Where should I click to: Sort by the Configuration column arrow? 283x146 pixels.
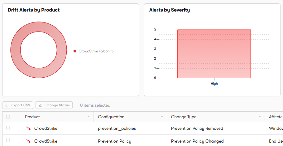[162, 117]
